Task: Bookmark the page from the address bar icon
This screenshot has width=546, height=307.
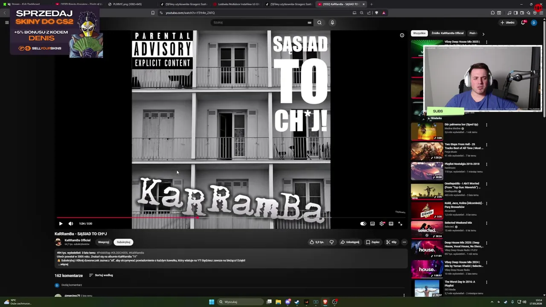Action: click(153, 13)
